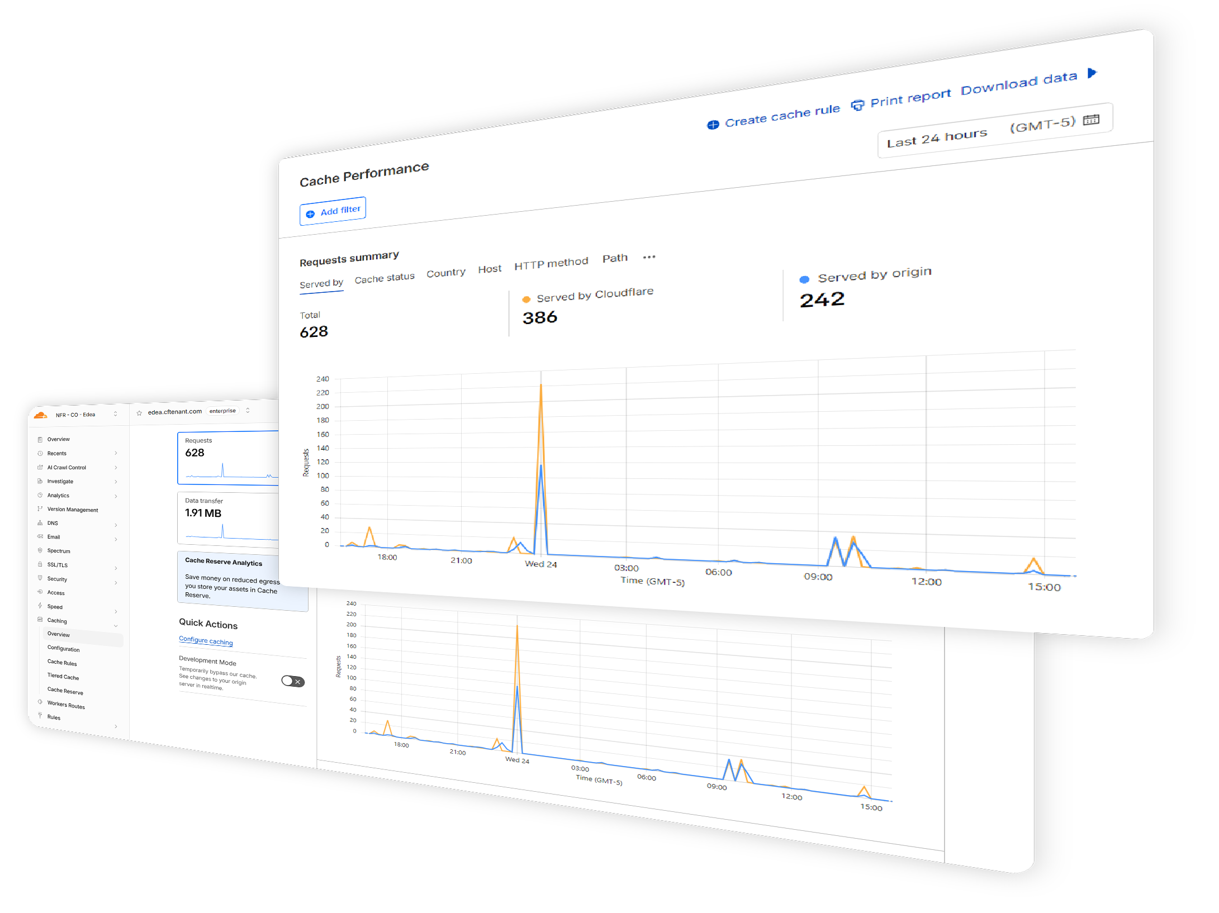The image size is (1219, 913).
Task: Expand the SSL/TLS chevron
Action: (x=116, y=568)
